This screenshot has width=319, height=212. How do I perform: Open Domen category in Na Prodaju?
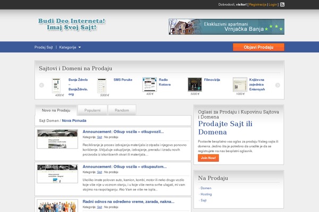click(x=206, y=188)
